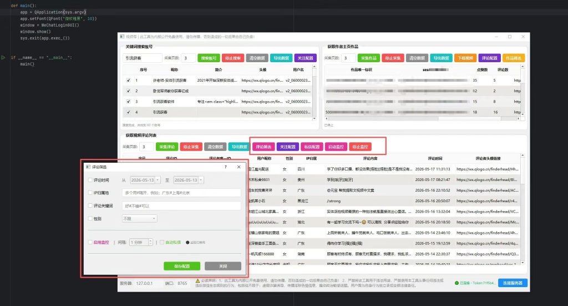Check the IP归属地 filter checkbox
The height and width of the screenshot is (306, 568).
point(90,193)
